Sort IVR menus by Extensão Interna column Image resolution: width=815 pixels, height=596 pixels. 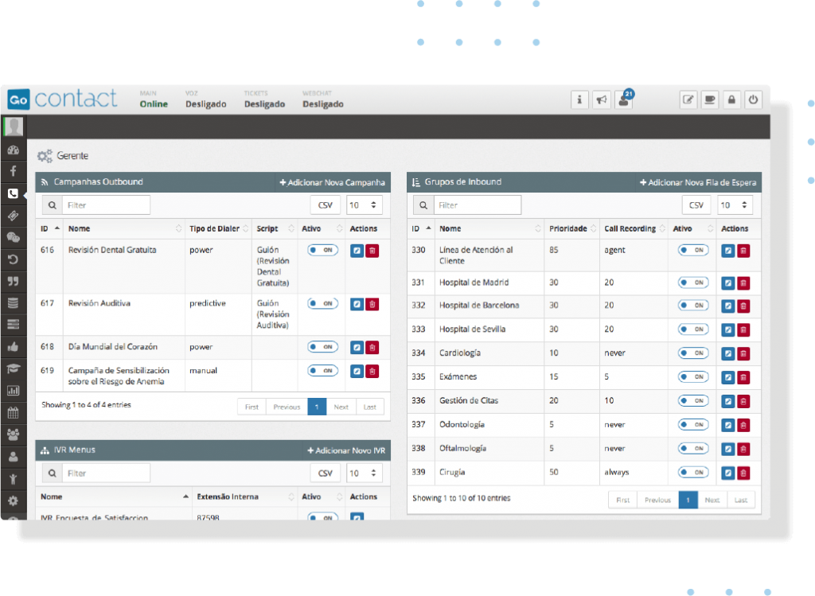tap(245, 497)
